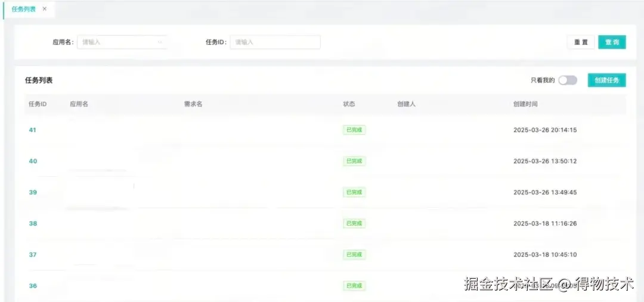Focus the 任务ID input field
This screenshot has width=644, height=302.
click(x=275, y=42)
